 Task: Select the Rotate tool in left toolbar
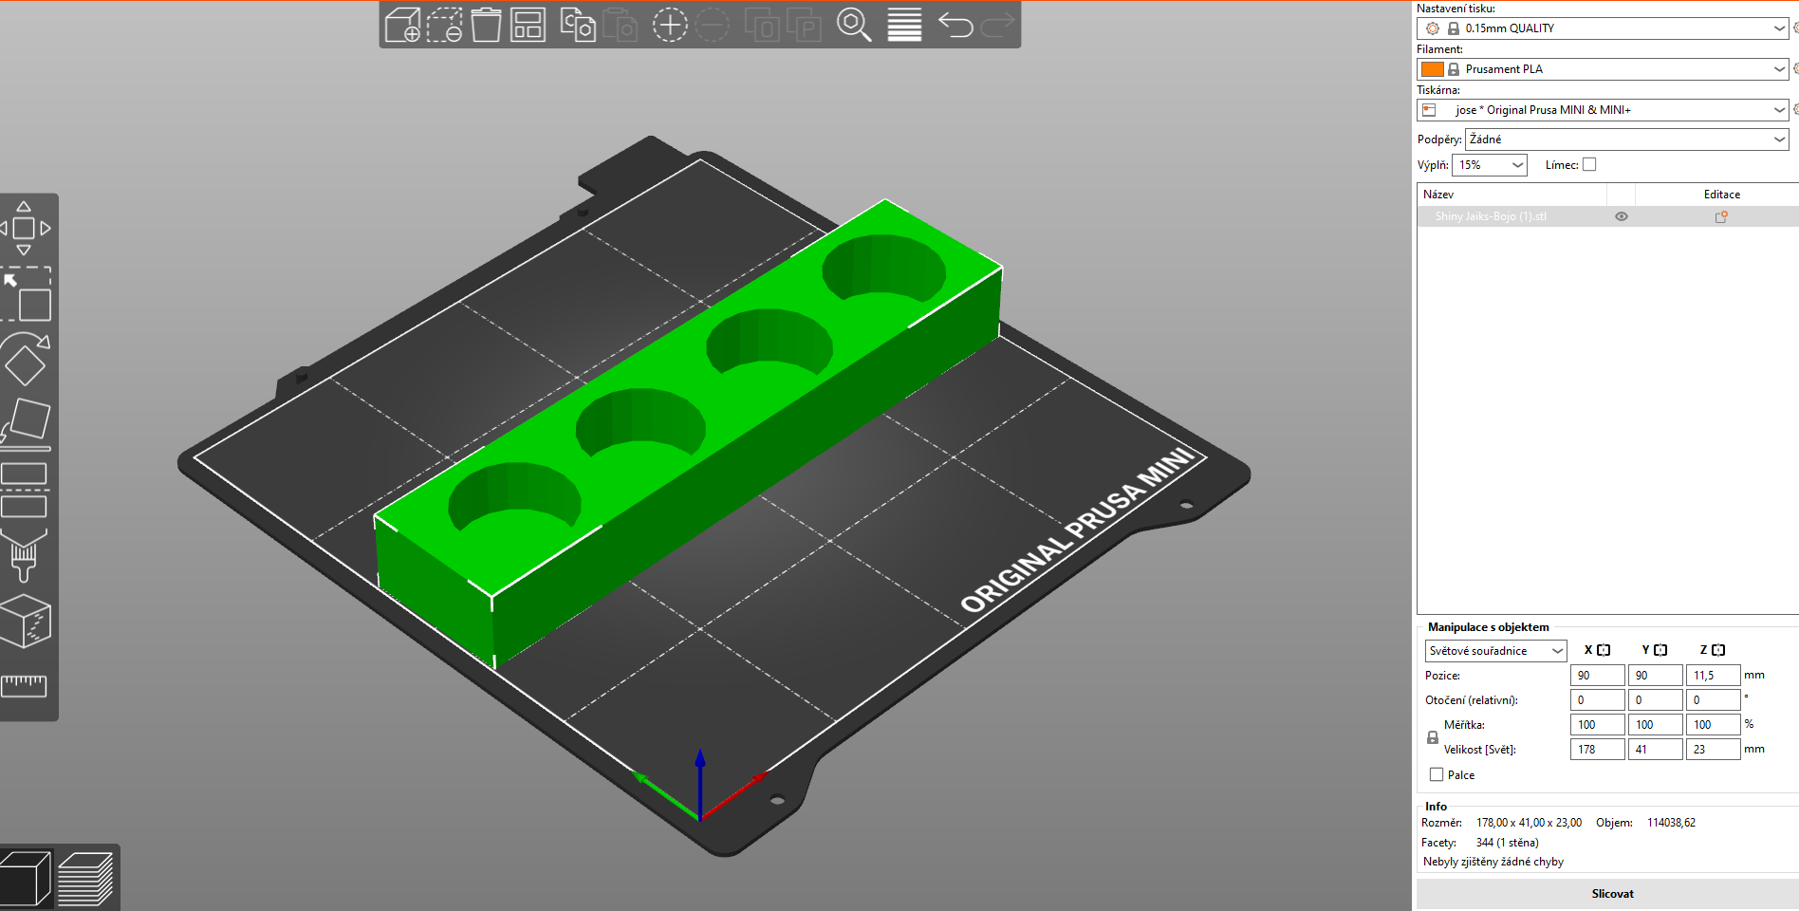[x=25, y=359]
